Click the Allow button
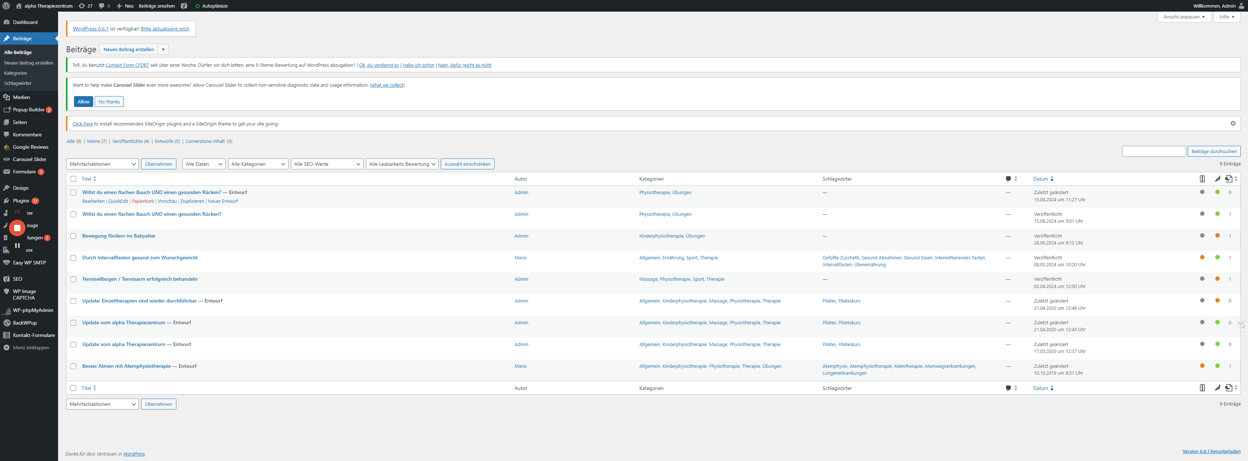Viewport: 1248px width, 461px height. point(83,102)
